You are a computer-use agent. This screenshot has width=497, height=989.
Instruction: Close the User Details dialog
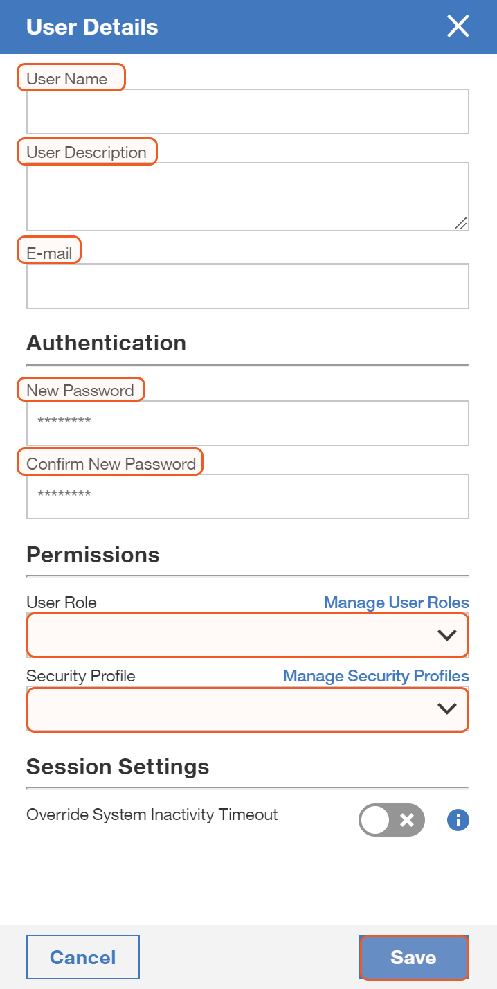coord(458,27)
